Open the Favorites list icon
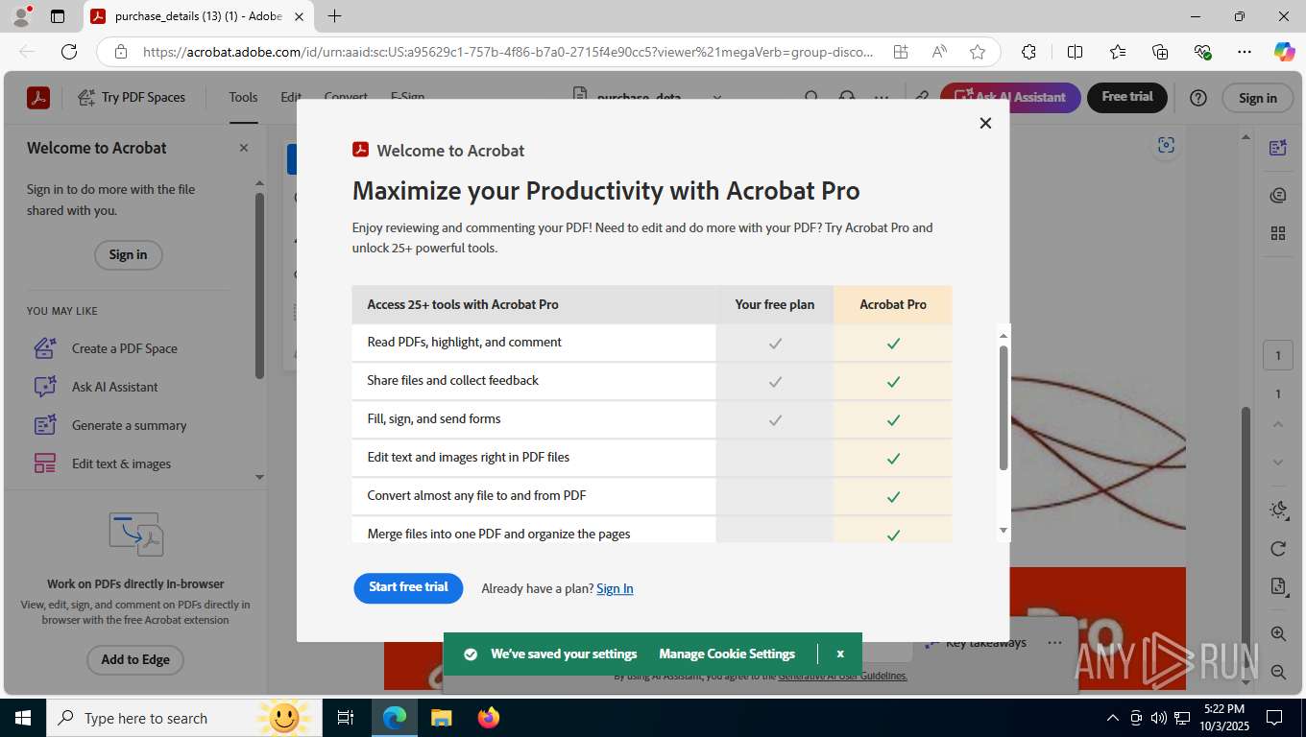The image size is (1306, 737). [x=1118, y=52]
